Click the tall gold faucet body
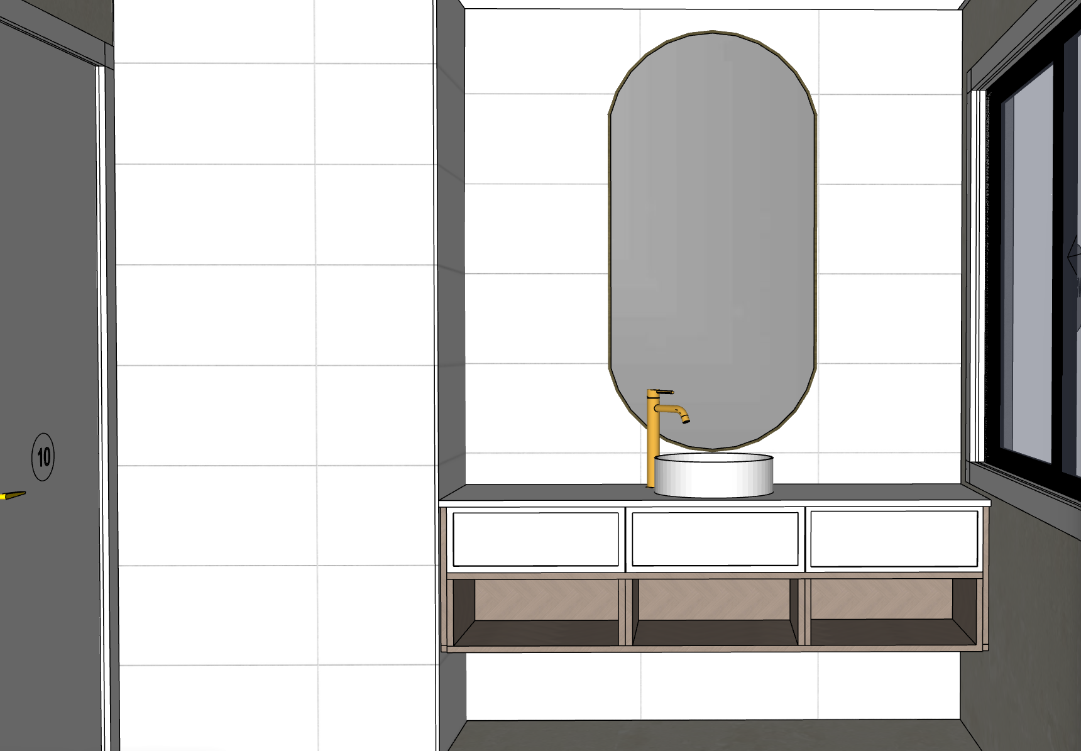Viewport: 1081px width, 751px height. (x=652, y=446)
